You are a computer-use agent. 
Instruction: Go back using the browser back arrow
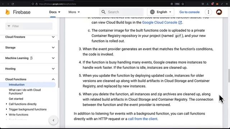[3, 4]
